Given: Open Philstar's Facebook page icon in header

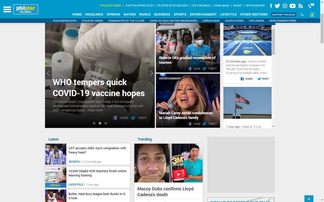Looking at the screenshot, I should pos(271,6).
